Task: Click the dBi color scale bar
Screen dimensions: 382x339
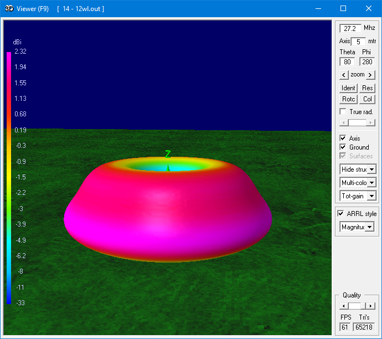Action: click(x=9, y=178)
